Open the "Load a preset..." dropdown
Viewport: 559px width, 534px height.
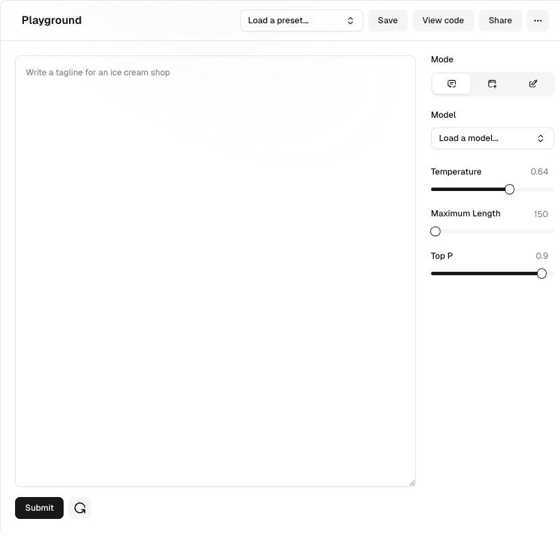point(300,21)
